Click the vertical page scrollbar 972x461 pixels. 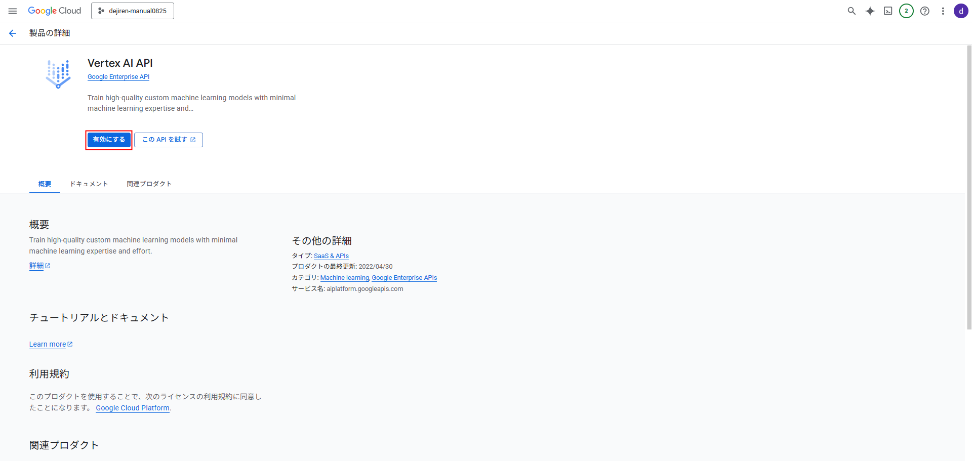tap(969, 187)
